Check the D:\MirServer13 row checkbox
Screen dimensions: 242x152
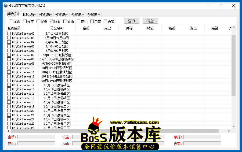[9, 81]
